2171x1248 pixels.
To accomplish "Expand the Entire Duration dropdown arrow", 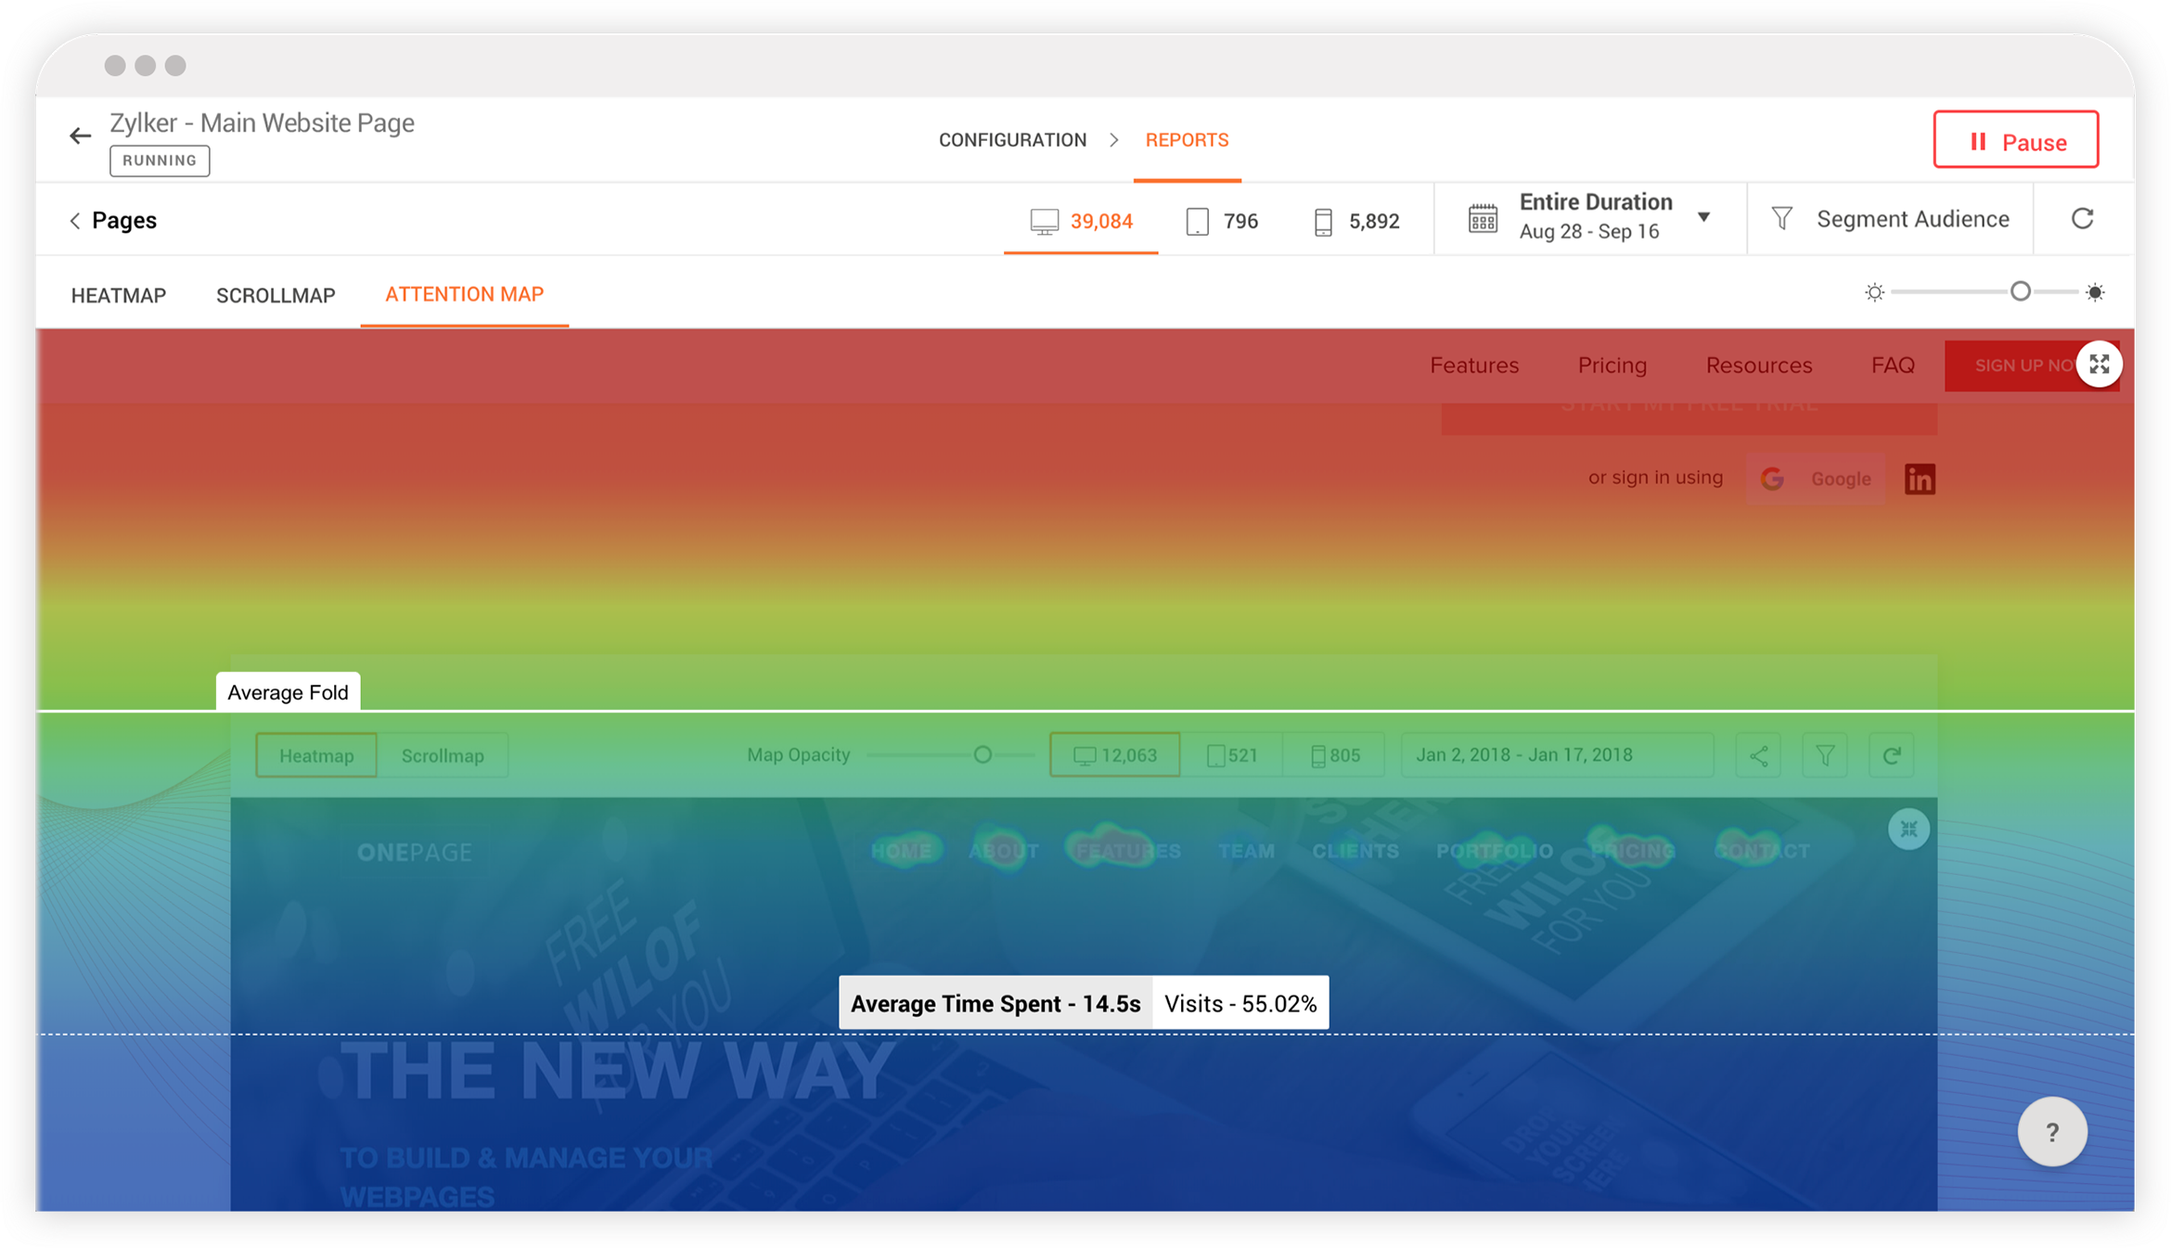I will pyautogui.click(x=1703, y=217).
